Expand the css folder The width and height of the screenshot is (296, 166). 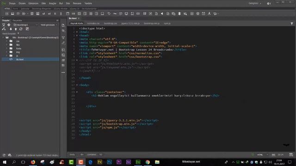[6, 41]
